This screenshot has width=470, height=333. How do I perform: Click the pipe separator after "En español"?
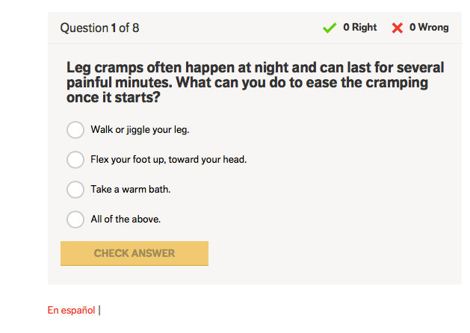pyautogui.click(x=99, y=310)
